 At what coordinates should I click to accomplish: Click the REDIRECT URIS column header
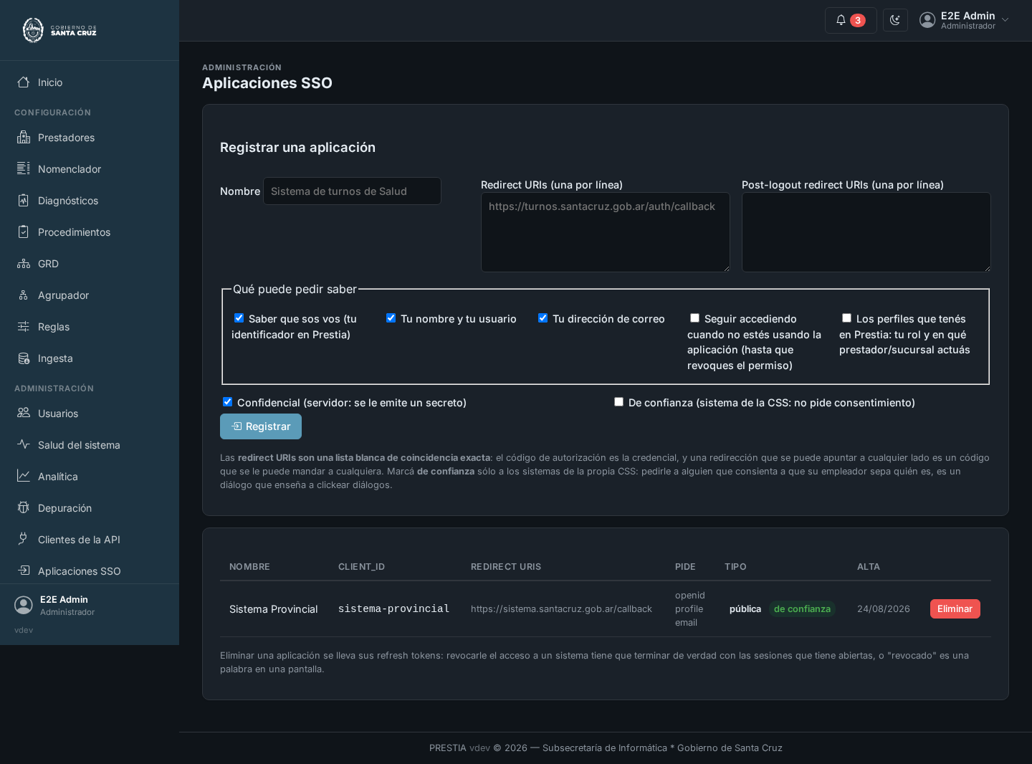(505, 566)
